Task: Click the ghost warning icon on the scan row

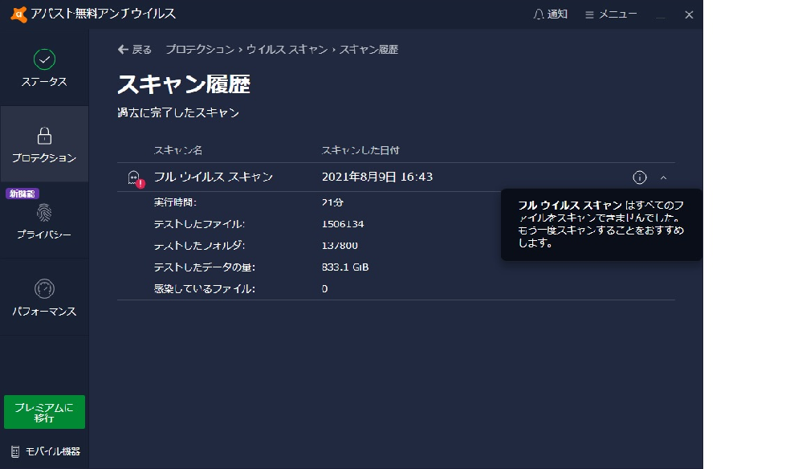Action: [x=136, y=178]
